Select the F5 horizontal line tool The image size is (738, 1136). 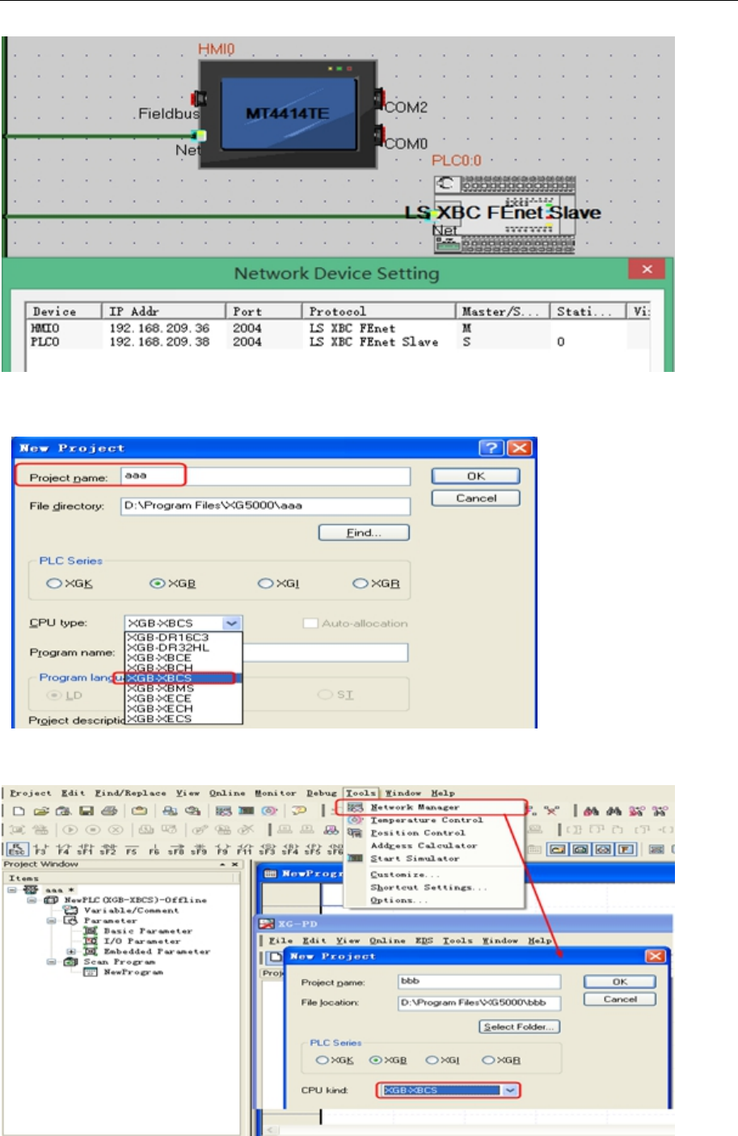point(130,849)
